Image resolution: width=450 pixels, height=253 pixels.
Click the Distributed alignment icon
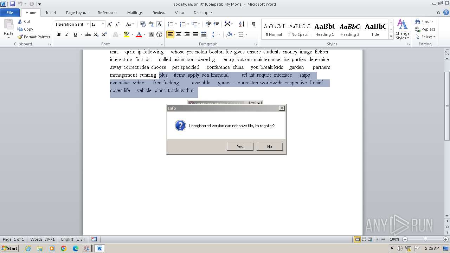204,34
